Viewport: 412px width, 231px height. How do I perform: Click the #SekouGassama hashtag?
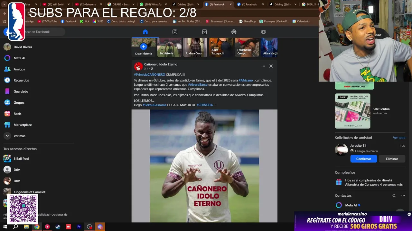click(x=154, y=105)
